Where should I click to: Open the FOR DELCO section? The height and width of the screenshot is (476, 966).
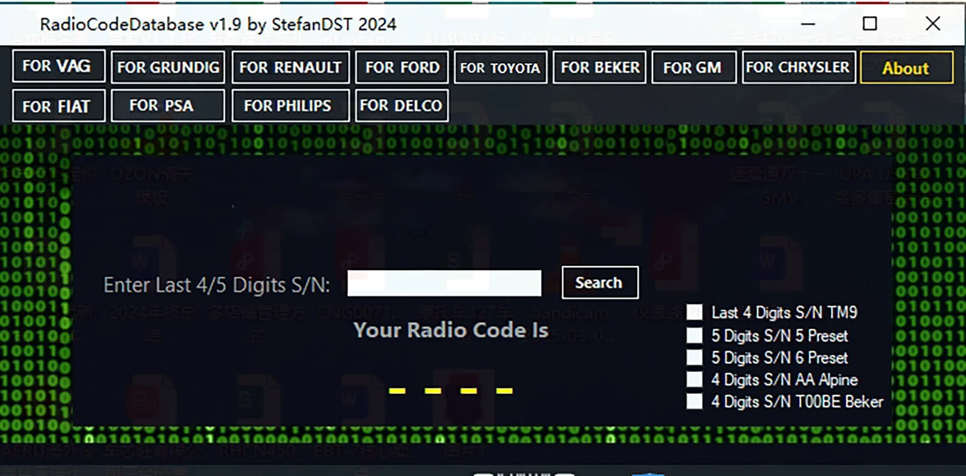click(402, 106)
